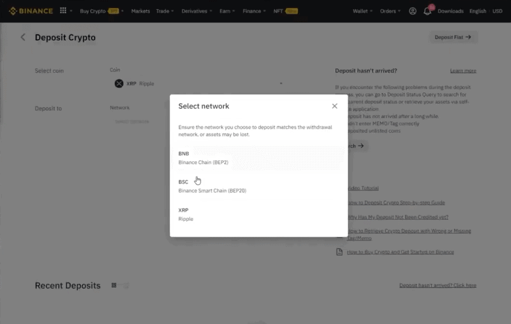
Task: Change language from English
Action: coord(478,11)
